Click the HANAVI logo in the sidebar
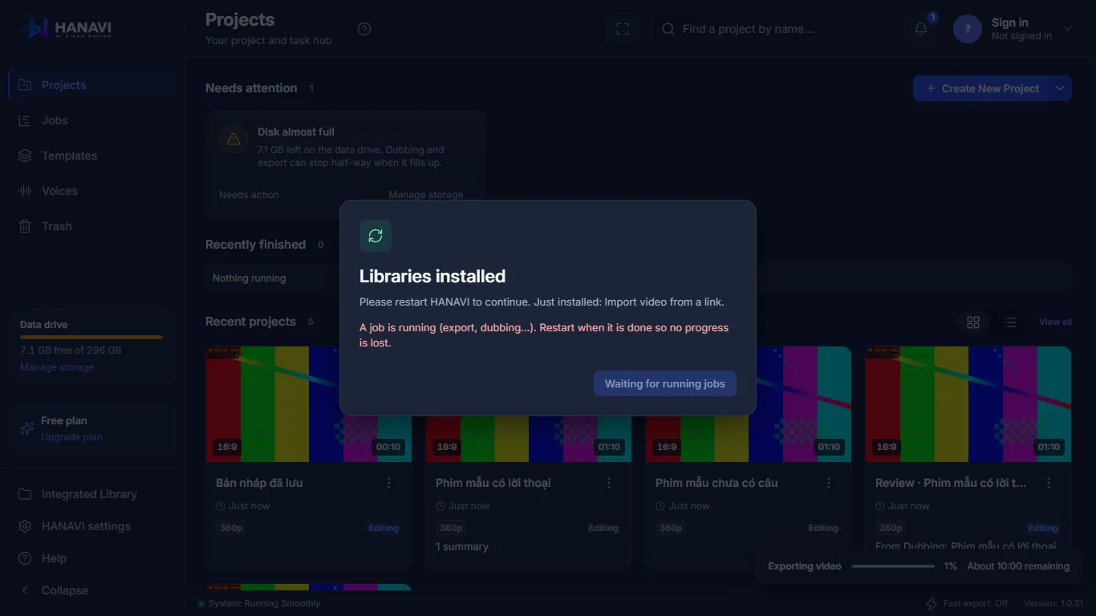 point(67,29)
